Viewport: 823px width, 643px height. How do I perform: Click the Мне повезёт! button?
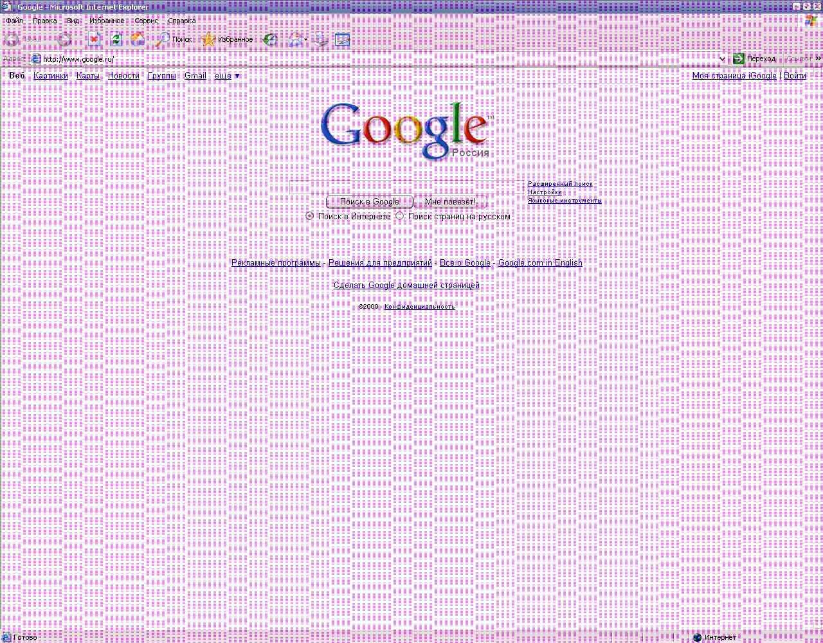(x=450, y=202)
